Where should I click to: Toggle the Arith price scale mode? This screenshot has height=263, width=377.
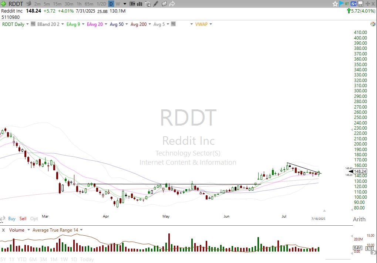pos(359,219)
